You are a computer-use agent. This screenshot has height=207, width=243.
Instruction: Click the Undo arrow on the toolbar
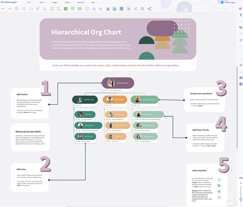pyautogui.click(x=3, y=8)
